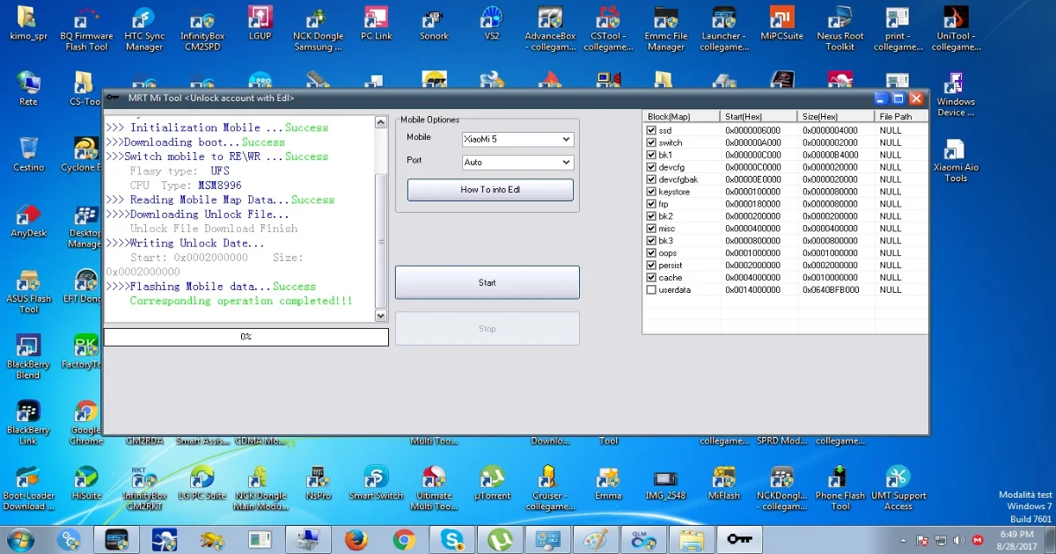Click the Chrome taskbar icon
Viewport: 1056px width, 554px height.
click(x=404, y=539)
